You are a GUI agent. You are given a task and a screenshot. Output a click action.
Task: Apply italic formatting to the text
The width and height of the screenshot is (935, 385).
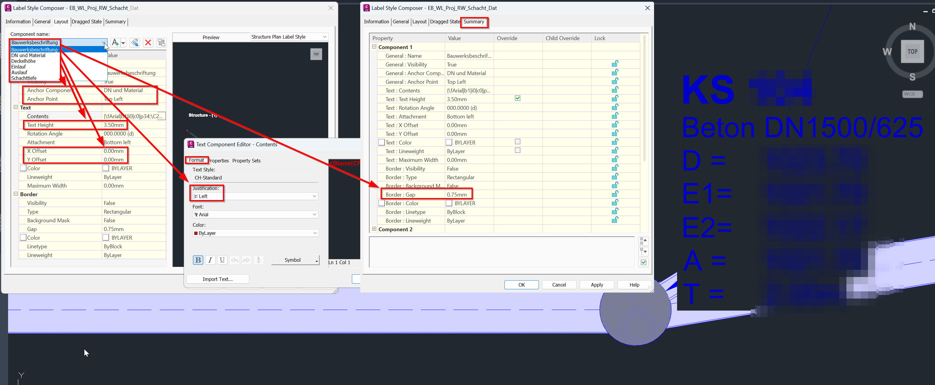pyautogui.click(x=210, y=260)
